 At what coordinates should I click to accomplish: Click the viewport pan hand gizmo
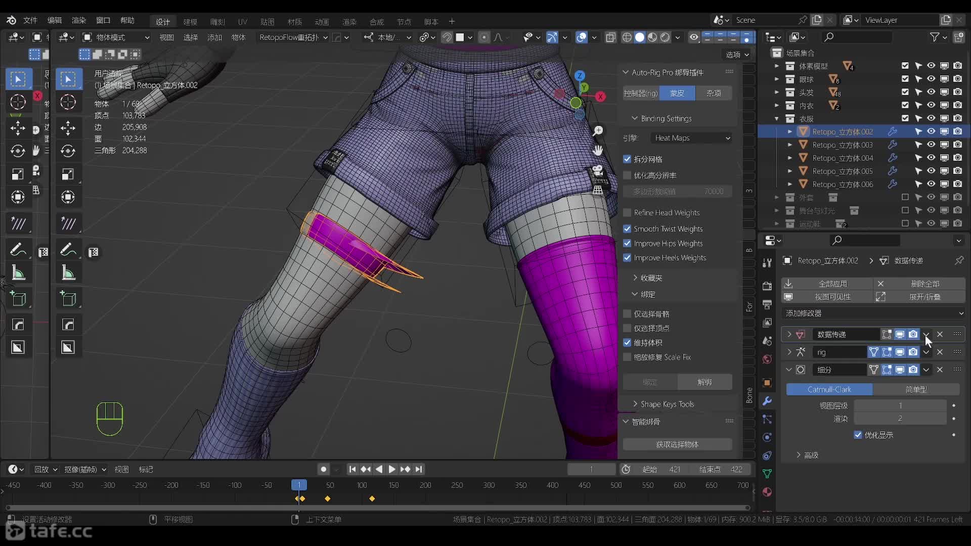(598, 151)
